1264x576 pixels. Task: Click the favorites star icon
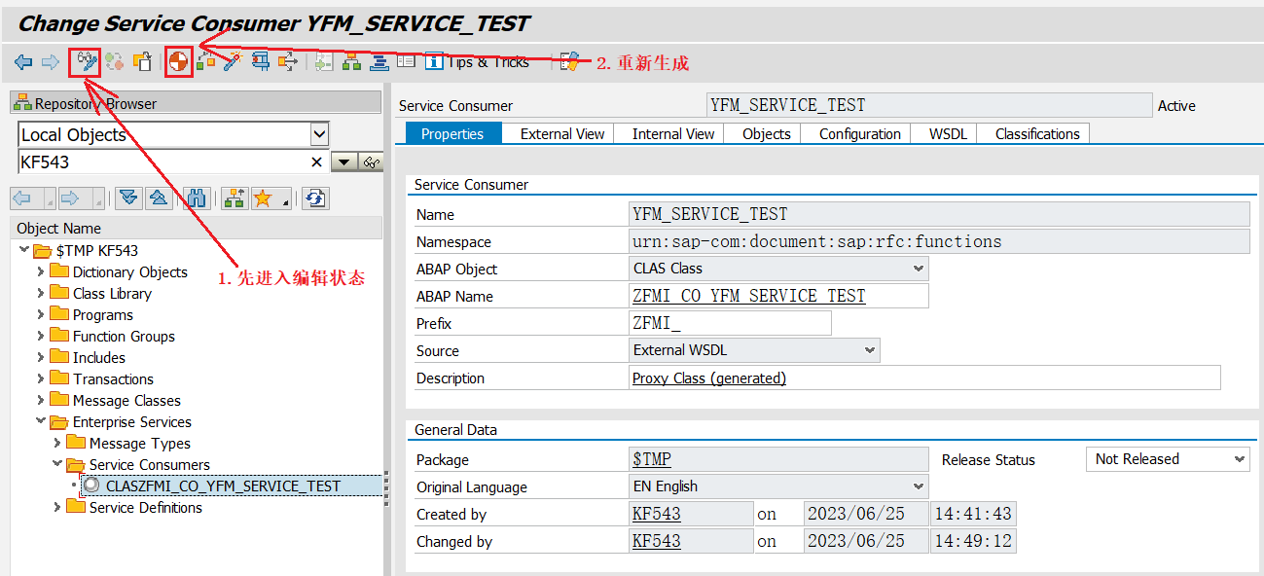tap(262, 198)
